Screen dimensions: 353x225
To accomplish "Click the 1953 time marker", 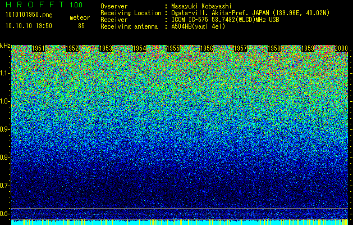I will pos(106,48).
